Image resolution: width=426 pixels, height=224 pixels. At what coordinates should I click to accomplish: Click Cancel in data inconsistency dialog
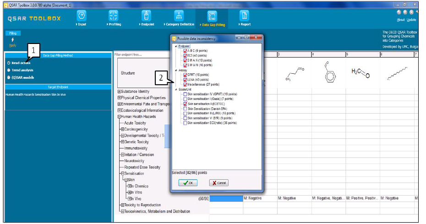pos(218,183)
